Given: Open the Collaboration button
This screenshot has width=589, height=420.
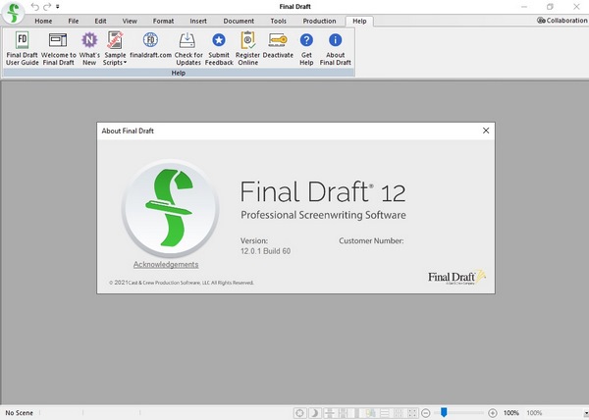Looking at the screenshot, I should pos(562,21).
